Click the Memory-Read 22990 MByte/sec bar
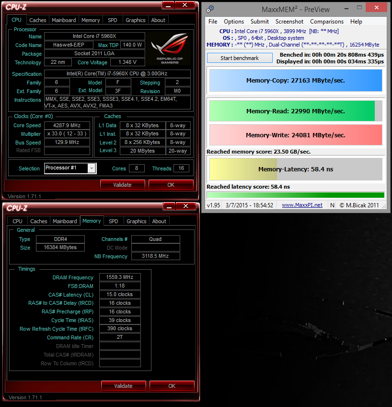This screenshot has width=392, height=407. [x=296, y=111]
